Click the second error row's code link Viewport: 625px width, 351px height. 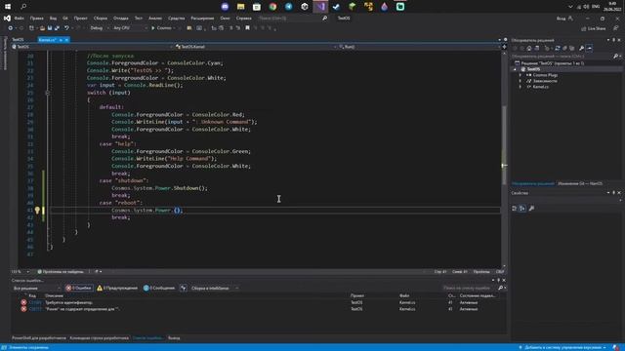coord(35,309)
